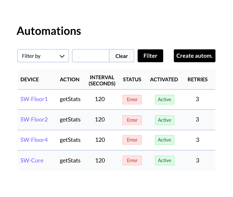The height and width of the screenshot is (197, 233).
Task: Click the Clear button
Action: pyautogui.click(x=121, y=56)
